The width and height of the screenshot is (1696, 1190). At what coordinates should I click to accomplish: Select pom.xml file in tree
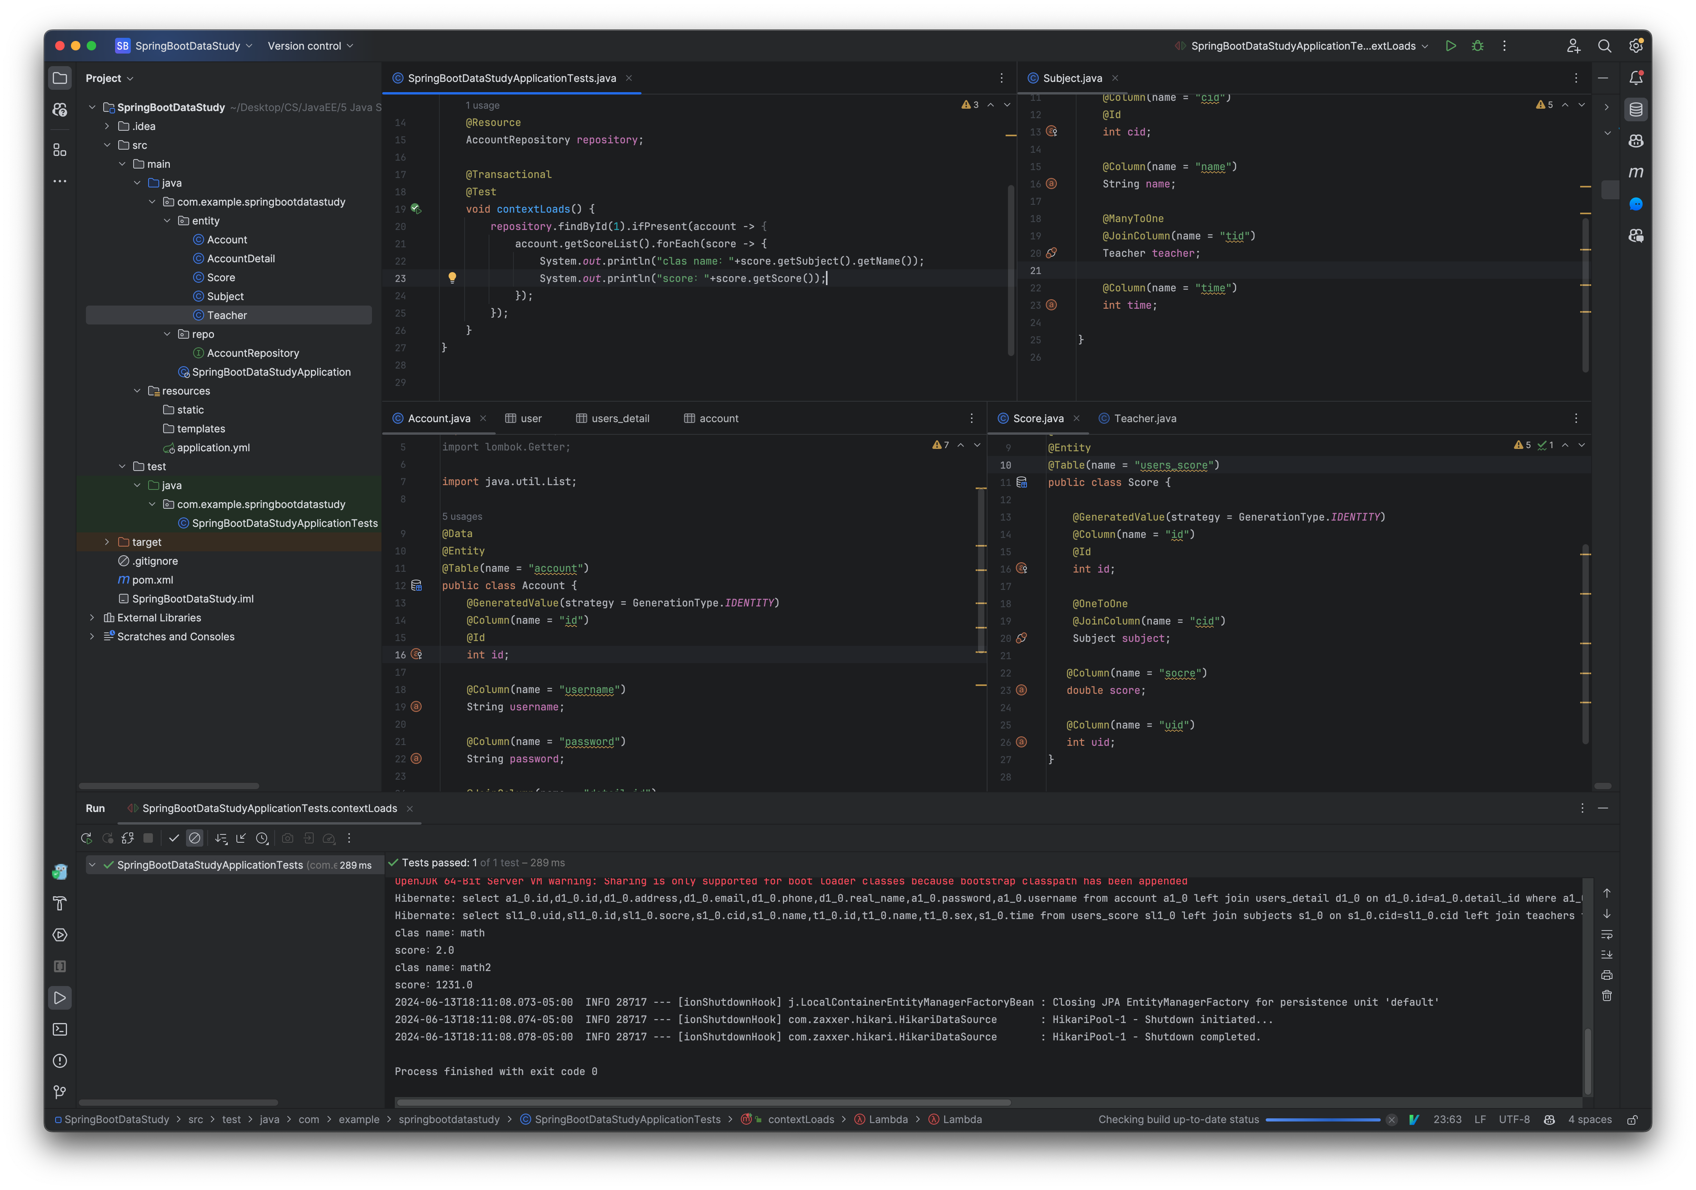[152, 580]
